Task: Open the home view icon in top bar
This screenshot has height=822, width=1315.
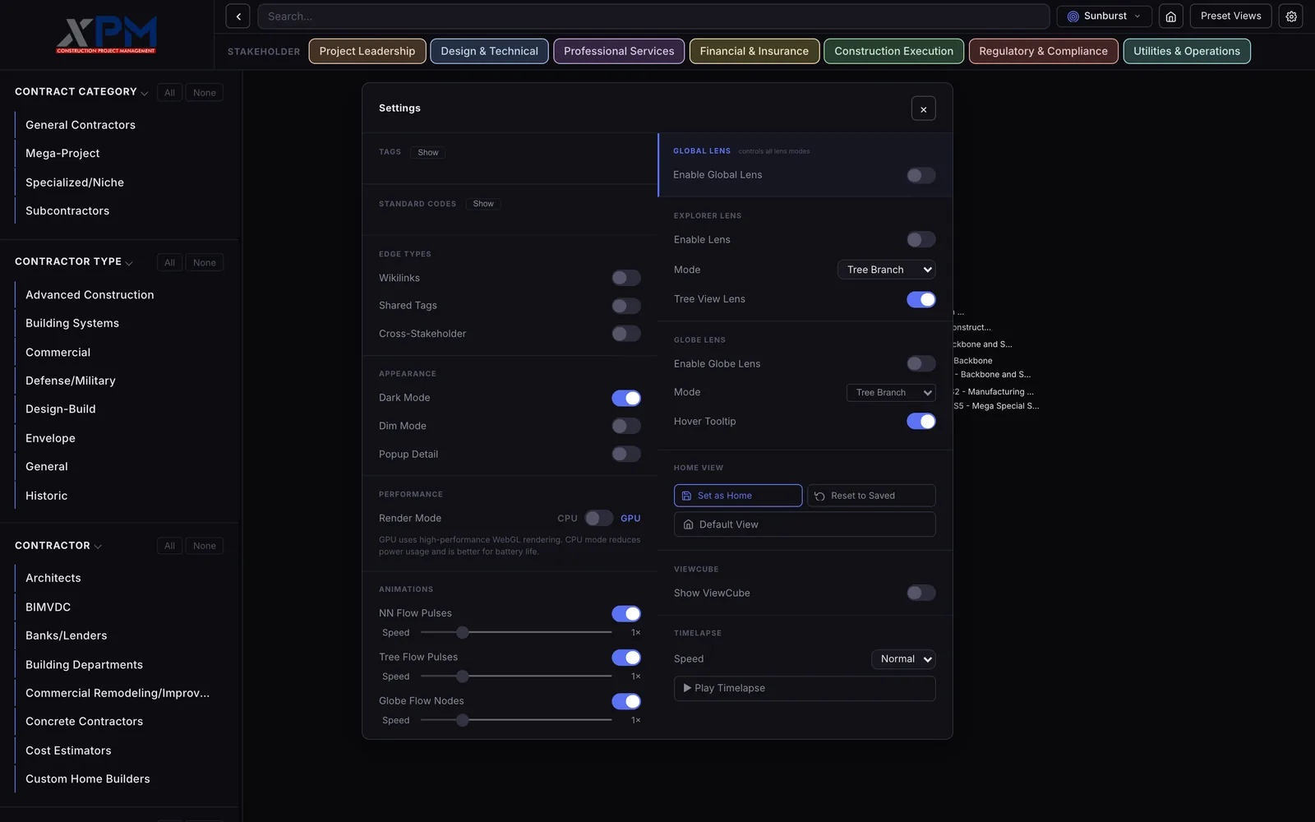Action: click(x=1170, y=16)
